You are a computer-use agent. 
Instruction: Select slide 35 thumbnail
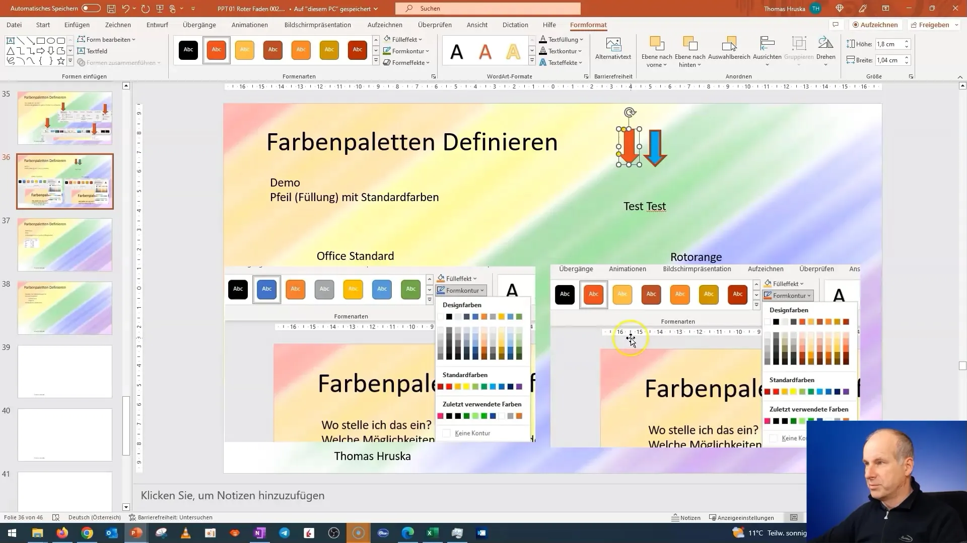tap(65, 118)
